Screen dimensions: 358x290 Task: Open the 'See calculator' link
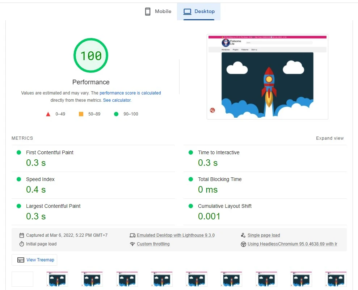click(117, 100)
